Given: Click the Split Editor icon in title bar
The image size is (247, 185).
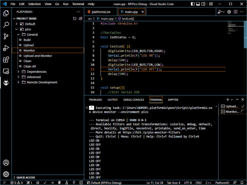Looking at the screenshot, I should click(235, 12).
